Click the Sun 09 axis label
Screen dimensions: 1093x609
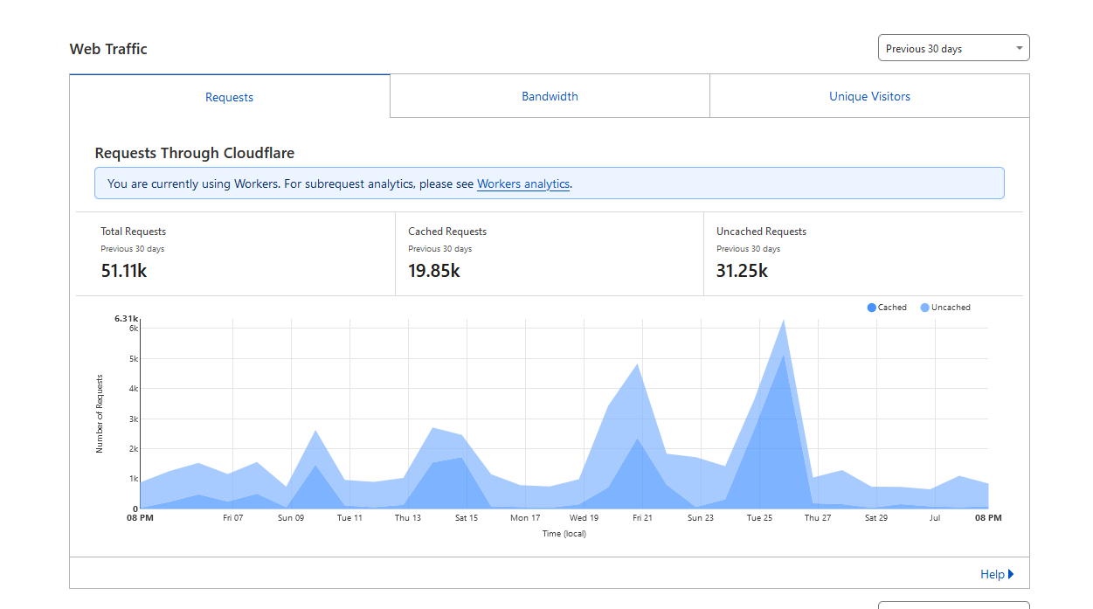coord(291,517)
